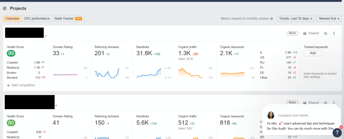Open the three-dot menu of first project
The image size is (344, 139).
point(334,33)
